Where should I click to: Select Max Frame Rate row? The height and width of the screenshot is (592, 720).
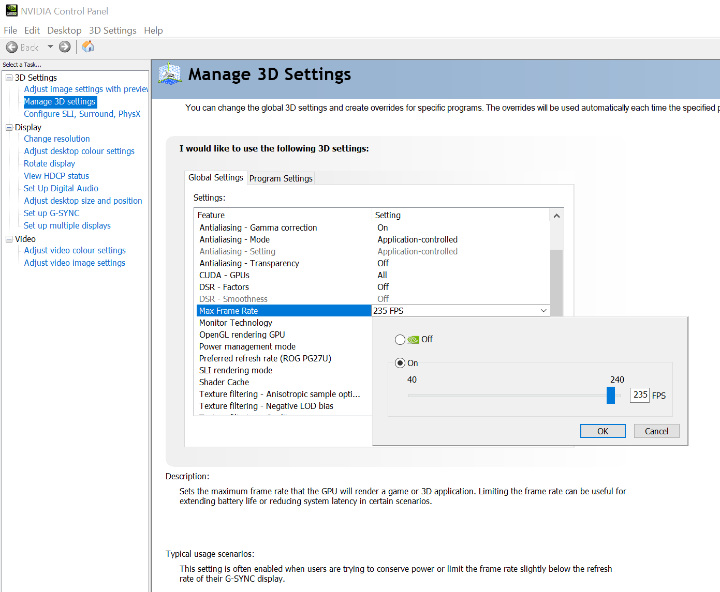tap(284, 311)
